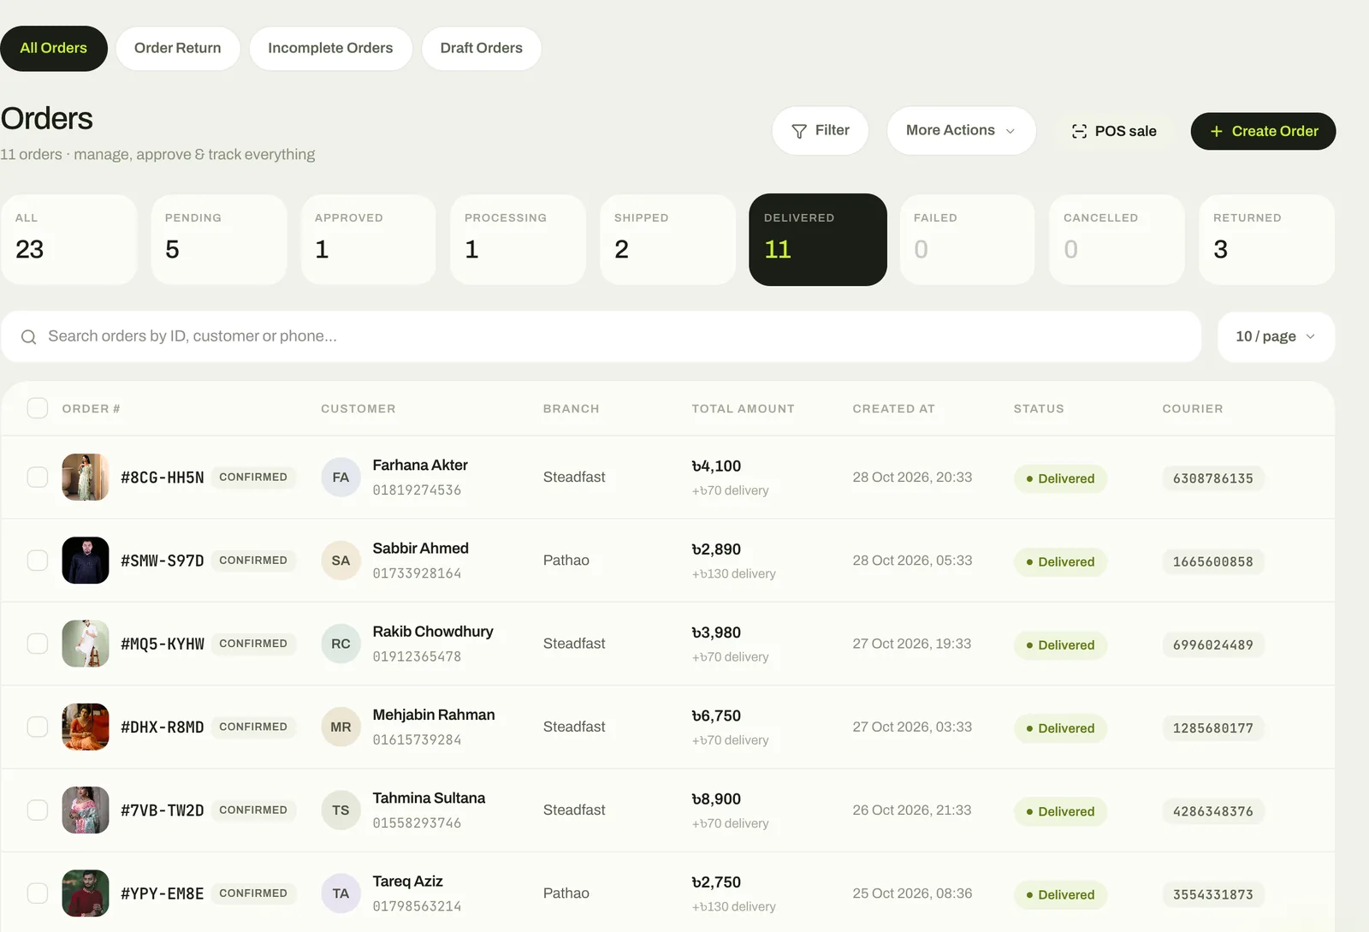This screenshot has width=1369, height=932.
Task: Click the TS avatar for Tahmina Sultana
Action: click(x=341, y=810)
